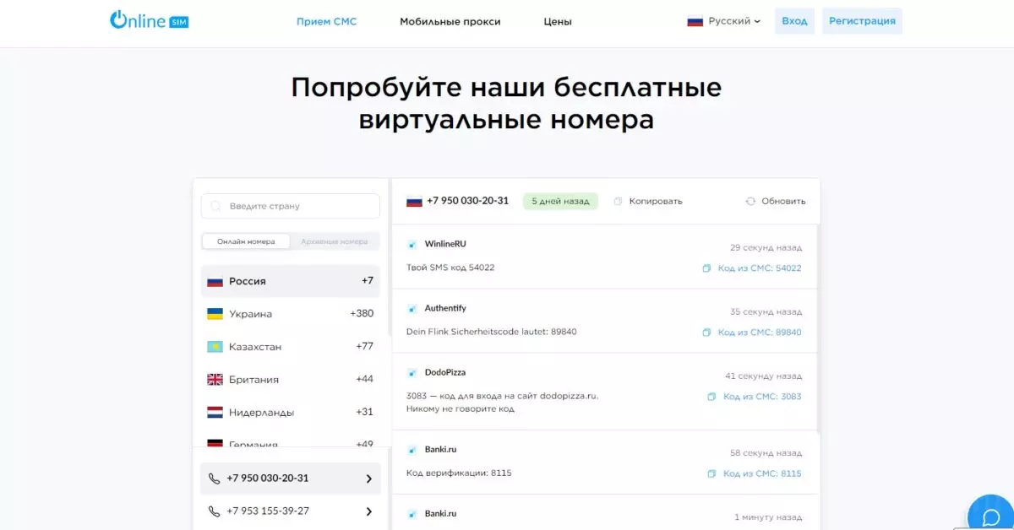Click the Ukraine flag icon in country list
Image resolution: width=1014 pixels, height=530 pixels.
(215, 314)
